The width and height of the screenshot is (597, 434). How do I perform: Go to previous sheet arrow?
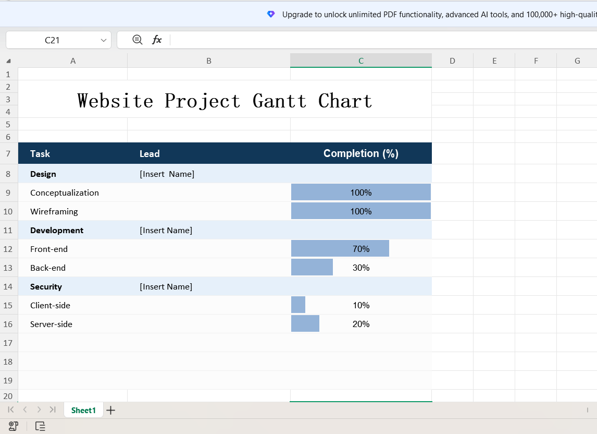point(25,409)
